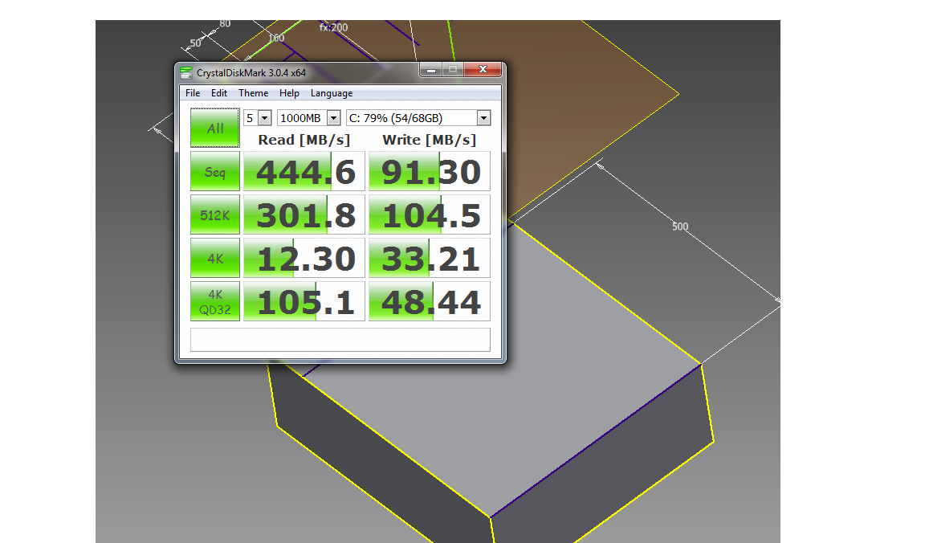Open the Edit menu
This screenshot has height=543, width=925.
[219, 93]
